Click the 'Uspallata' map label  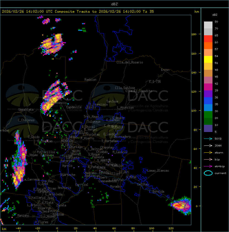click(x=26, y=110)
